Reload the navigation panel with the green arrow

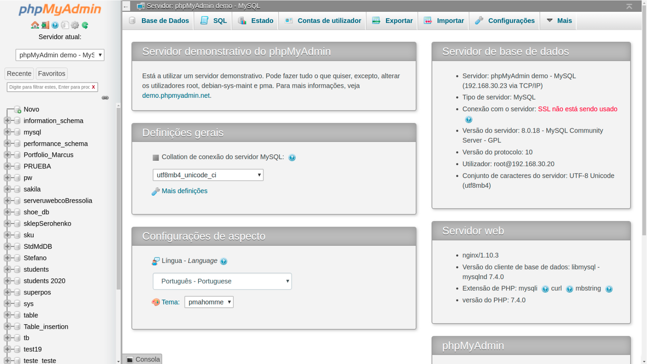tap(85, 25)
